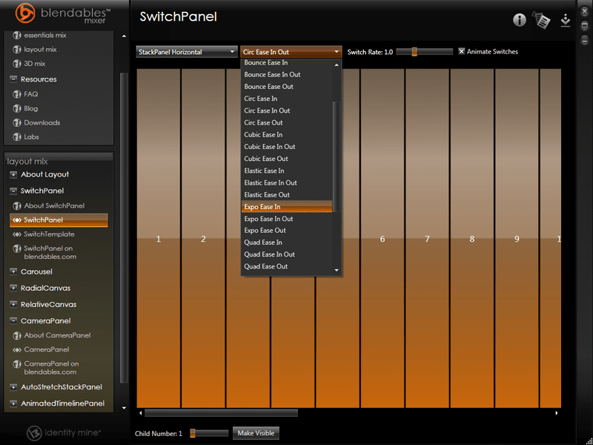
Task: Select the SwitchTemplate code item
Action: pos(53,234)
